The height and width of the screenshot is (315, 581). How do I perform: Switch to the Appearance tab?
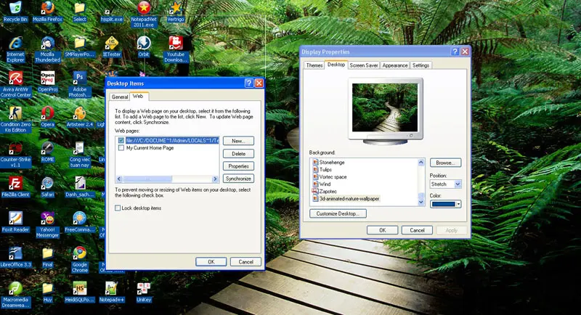[x=394, y=65]
